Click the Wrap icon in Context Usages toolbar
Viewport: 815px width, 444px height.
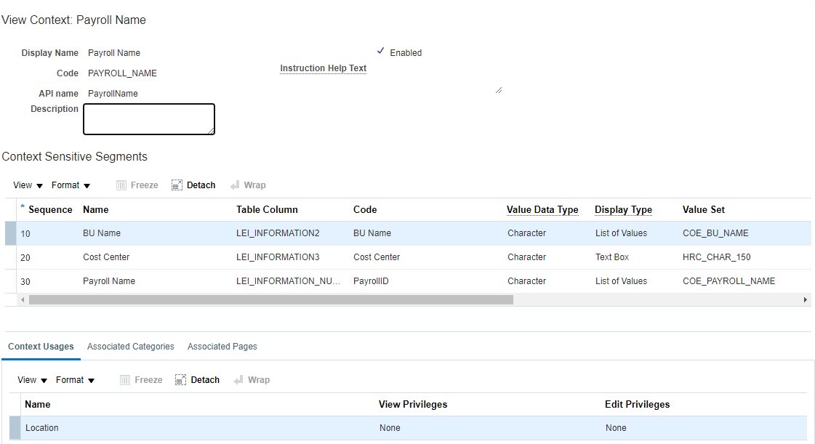[x=238, y=380]
